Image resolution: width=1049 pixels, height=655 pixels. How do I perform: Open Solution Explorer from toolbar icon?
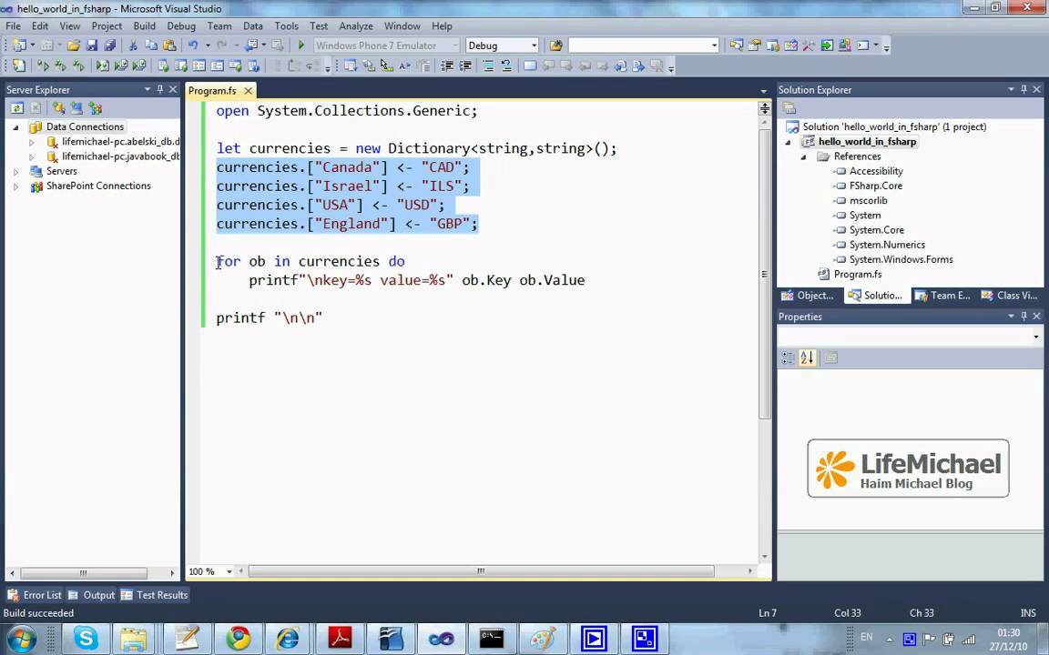(736, 45)
